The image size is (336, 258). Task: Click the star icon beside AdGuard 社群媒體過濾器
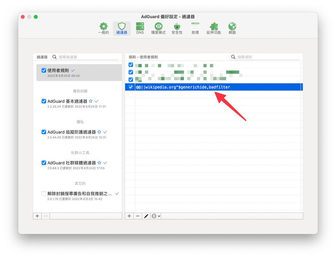pos(99,163)
